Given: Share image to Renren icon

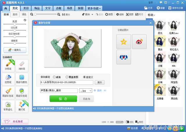Looking at the screenshot, I should [x=124, y=57].
